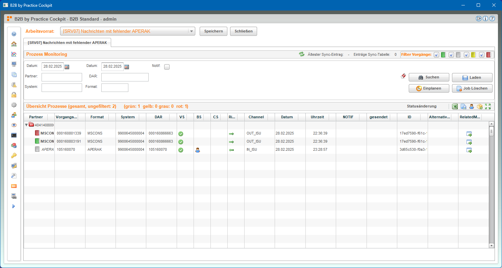Sort by the NOTIF column header

tap(351, 117)
